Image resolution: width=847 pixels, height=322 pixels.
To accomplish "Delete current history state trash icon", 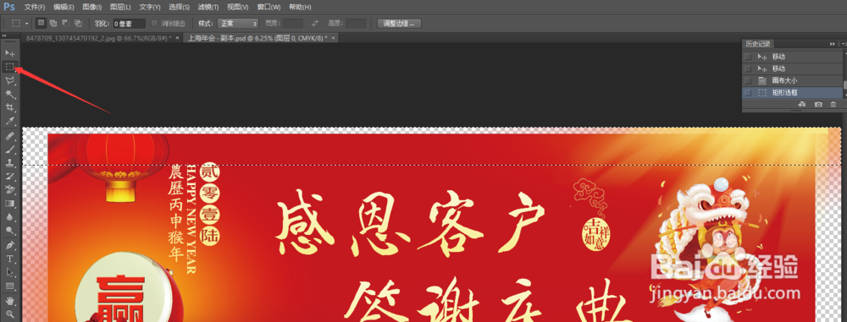I will [x=833, y=104].
